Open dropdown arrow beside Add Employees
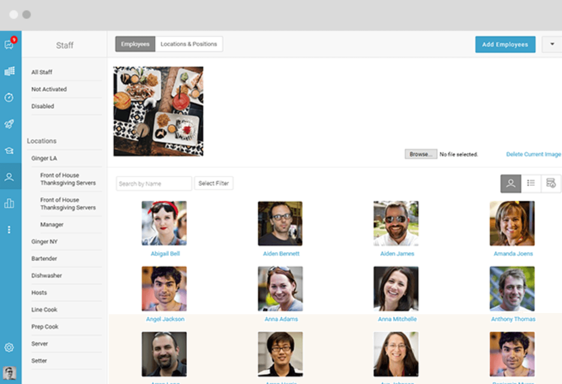 tap(552, 44)
